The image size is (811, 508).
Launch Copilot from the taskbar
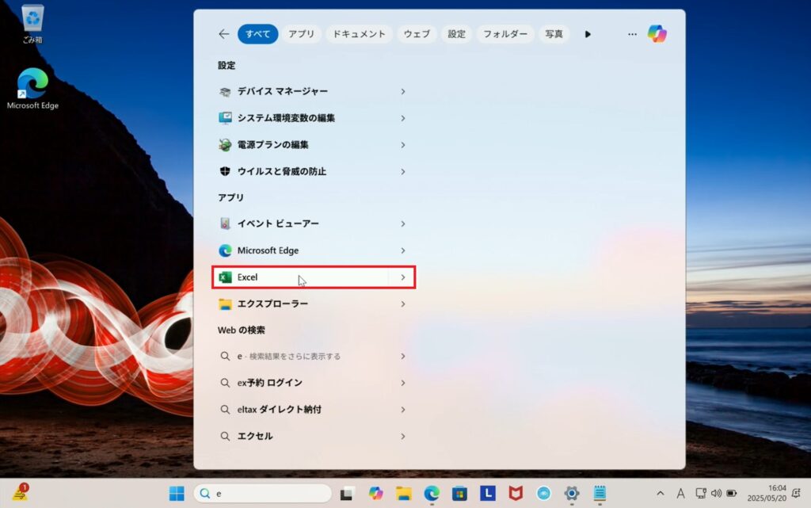pos(375,494)
